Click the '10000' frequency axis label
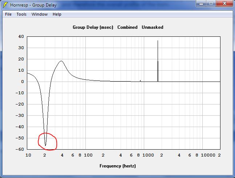Image resolution: width=235 pixels, height=178 pixels. coord(208,155)
